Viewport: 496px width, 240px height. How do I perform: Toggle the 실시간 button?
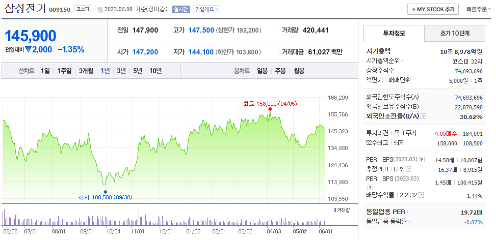click(x=180, y=10)
